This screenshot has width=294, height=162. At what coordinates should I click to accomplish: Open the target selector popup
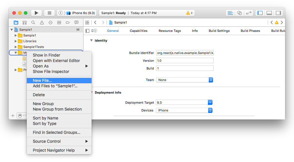point(94,31)
